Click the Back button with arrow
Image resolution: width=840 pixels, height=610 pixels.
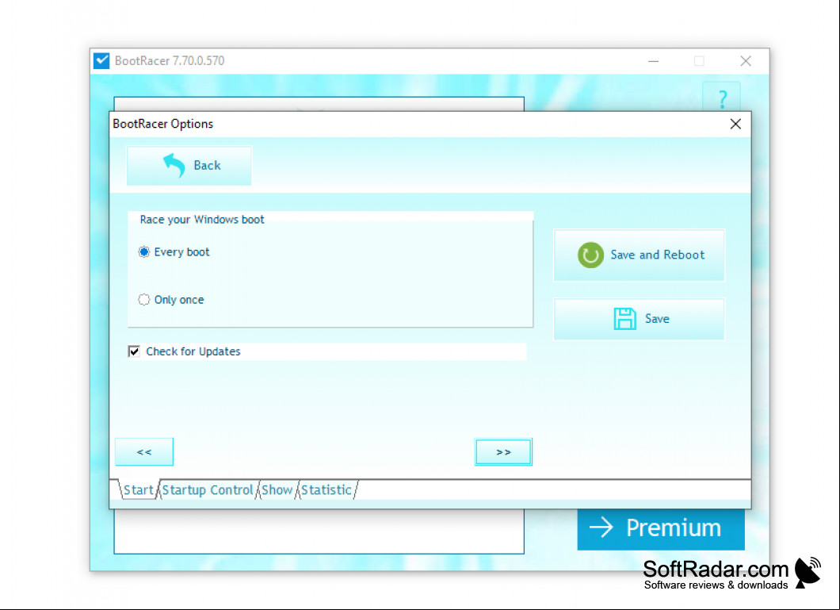[189, 166]
